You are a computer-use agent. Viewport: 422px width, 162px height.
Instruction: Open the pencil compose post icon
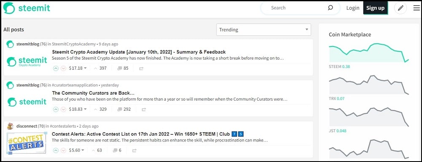tap(400, 8)
